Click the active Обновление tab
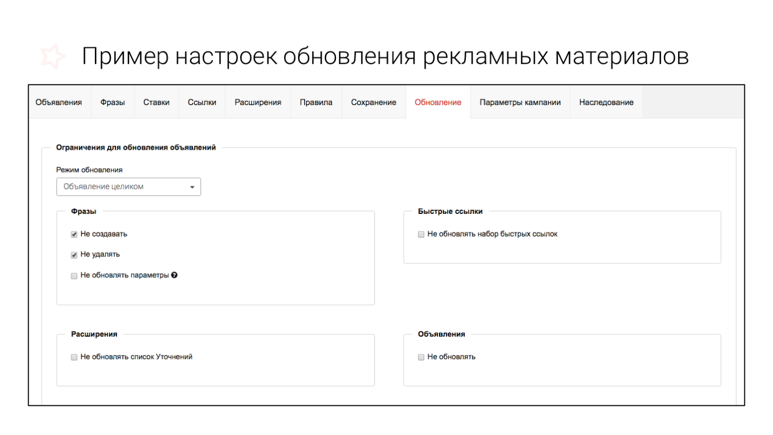Screen dimensions: 773x435 tap(438, 102)
